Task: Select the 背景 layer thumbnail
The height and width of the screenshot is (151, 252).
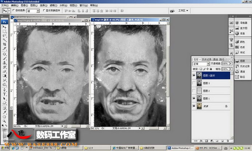Action: 199,106
